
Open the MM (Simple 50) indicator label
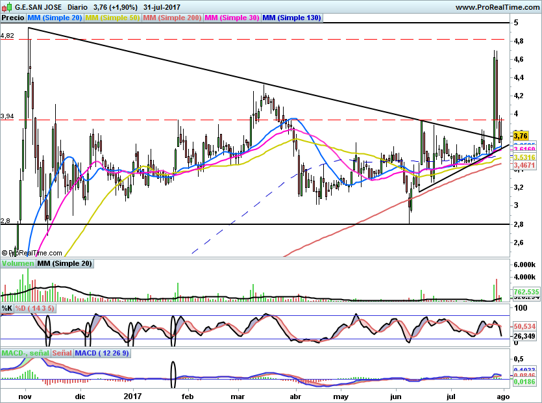tap(112, 18)
